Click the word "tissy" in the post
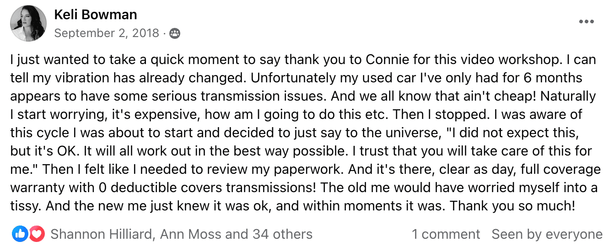 tap(26, 206)
